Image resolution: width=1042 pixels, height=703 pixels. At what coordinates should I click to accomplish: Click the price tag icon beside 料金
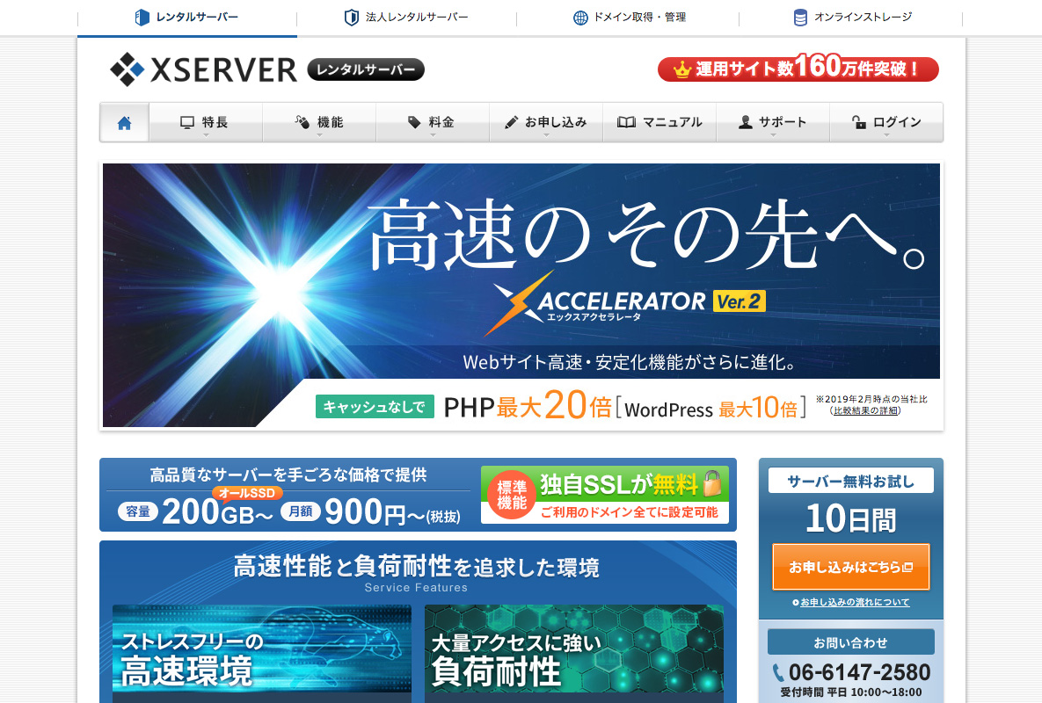click(414, 122)
